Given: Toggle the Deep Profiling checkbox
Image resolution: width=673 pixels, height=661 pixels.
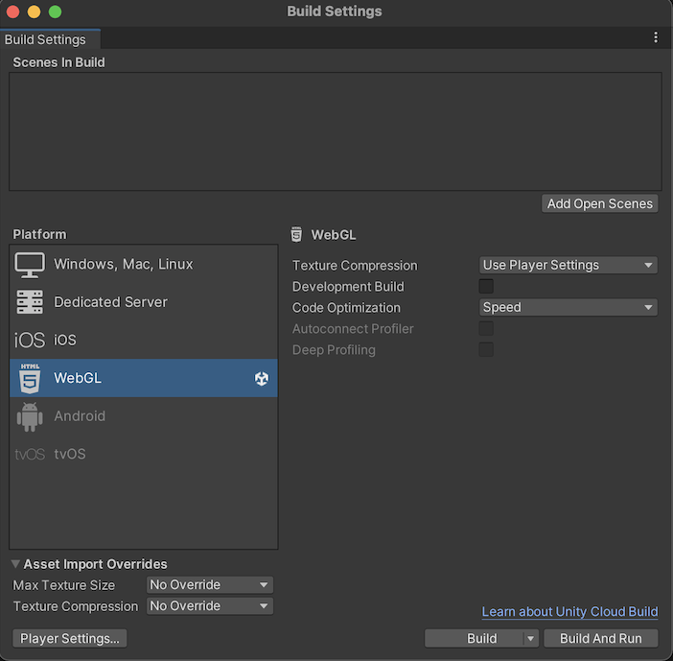Looking at the screenshot, I should [486, 350].
